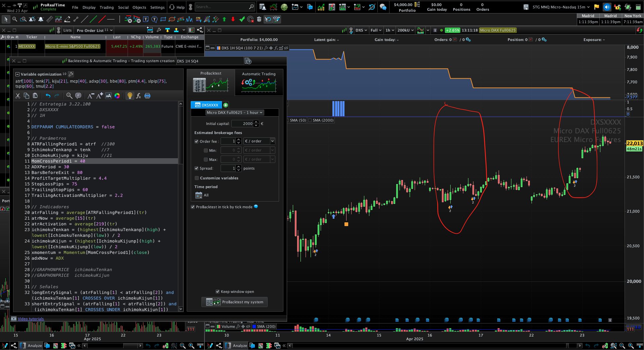Add a text box object
The image size is (644, 350).
(146, 19)
